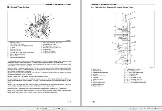Click the control valve outline illustration

[39, 26]
